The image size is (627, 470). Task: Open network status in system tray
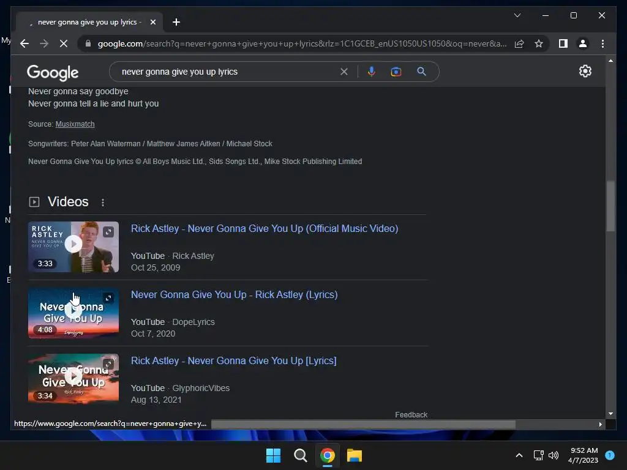coord(538,455)
